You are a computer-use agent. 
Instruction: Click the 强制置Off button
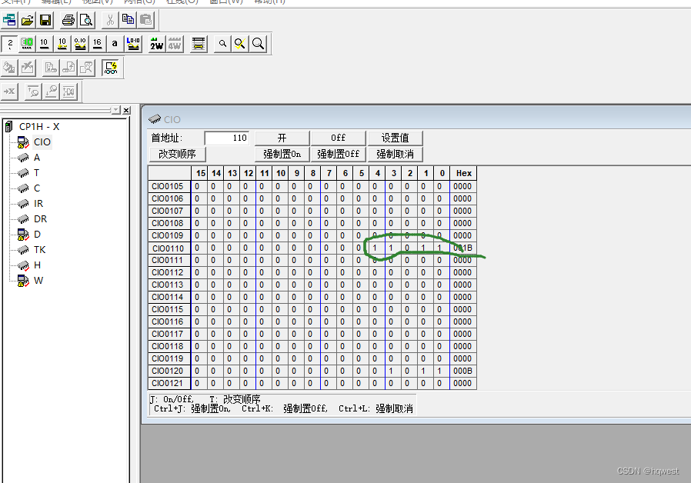(x=338, y=154)
